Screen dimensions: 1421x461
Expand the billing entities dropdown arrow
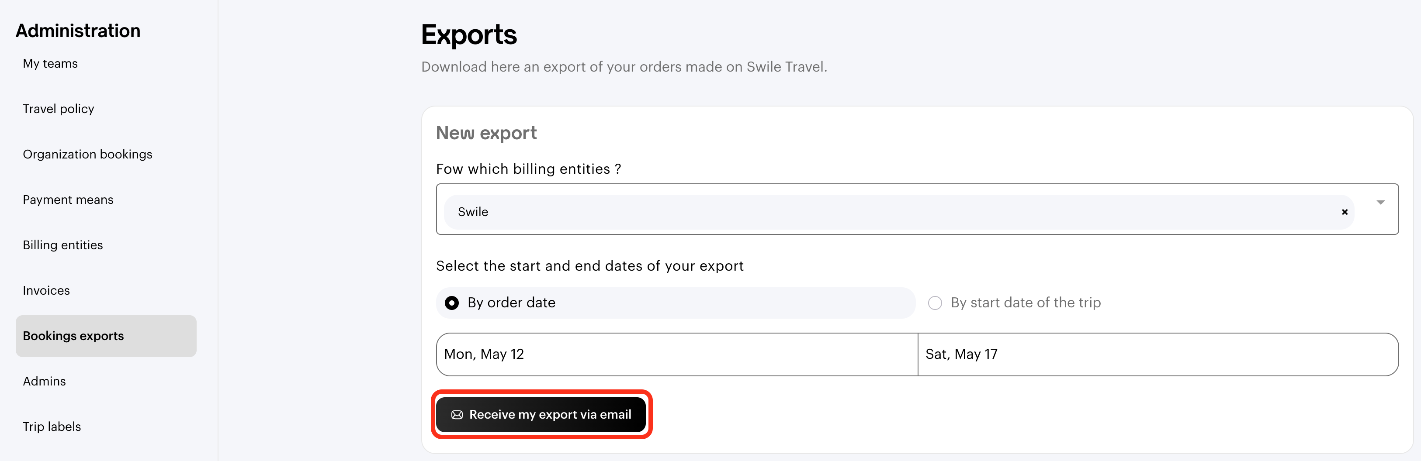click(x=1380, y=203)
